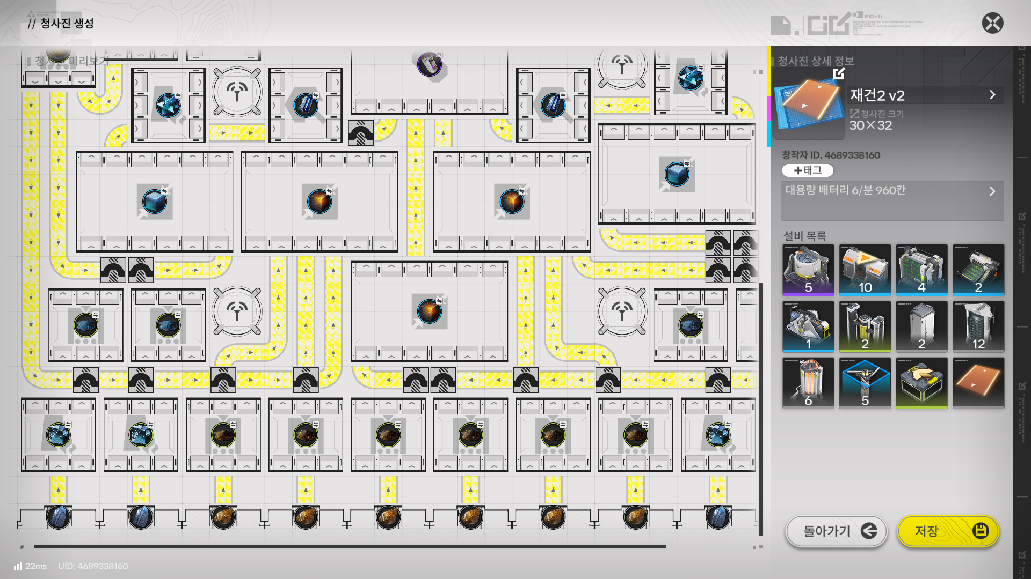Open share icon on blueprint thumbnail

click(839, 73)
